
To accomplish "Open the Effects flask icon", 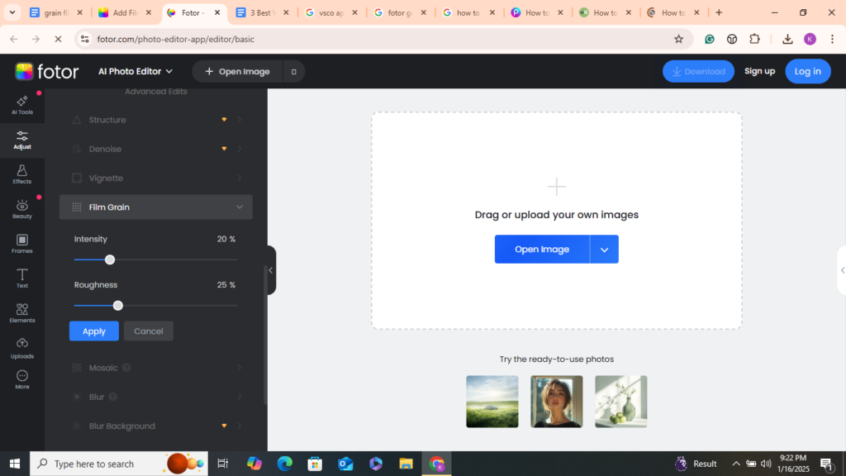I will pos(22,174).
